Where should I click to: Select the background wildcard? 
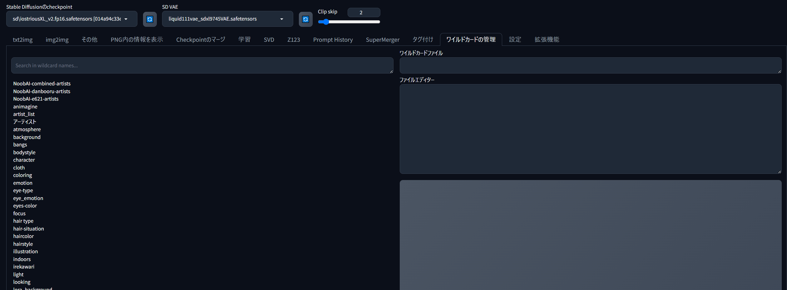point(27,137)
